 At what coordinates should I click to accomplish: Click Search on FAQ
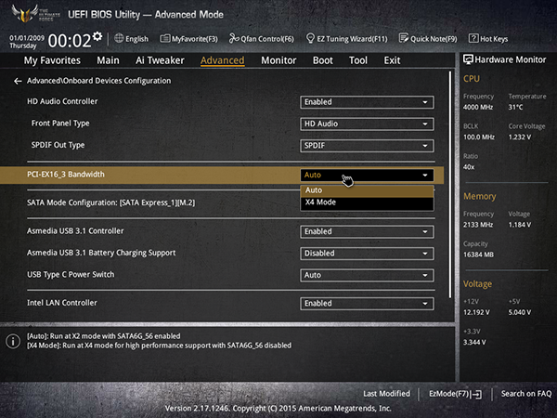coord(526,394)
